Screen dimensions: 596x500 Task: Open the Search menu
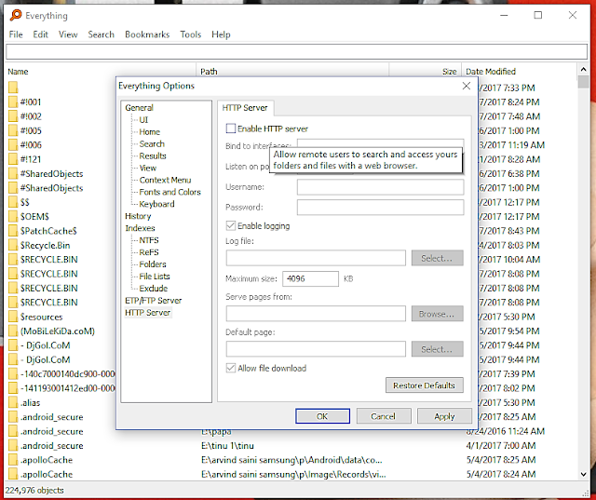pyautogui.click(x=102, y=34)
